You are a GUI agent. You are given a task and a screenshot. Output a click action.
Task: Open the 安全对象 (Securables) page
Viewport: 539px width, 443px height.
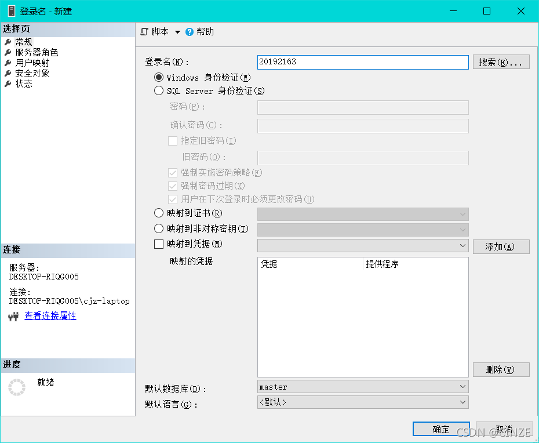click(32, 73)
